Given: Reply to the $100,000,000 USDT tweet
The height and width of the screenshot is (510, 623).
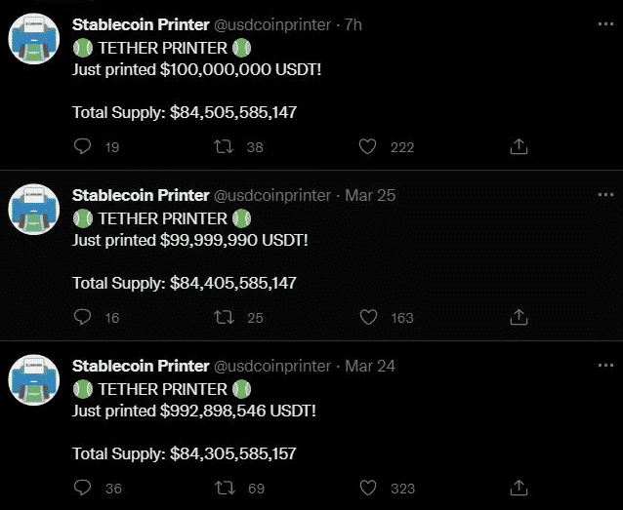Looking at the screenshot, I should (x=83, y=146).
